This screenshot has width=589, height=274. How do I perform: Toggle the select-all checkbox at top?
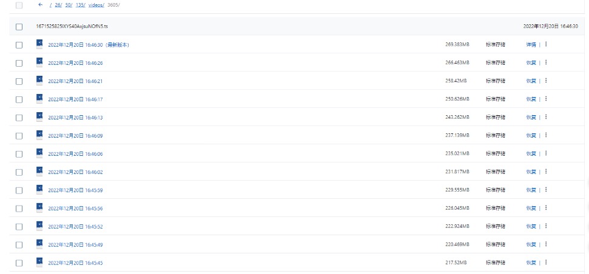click(19, 5)
